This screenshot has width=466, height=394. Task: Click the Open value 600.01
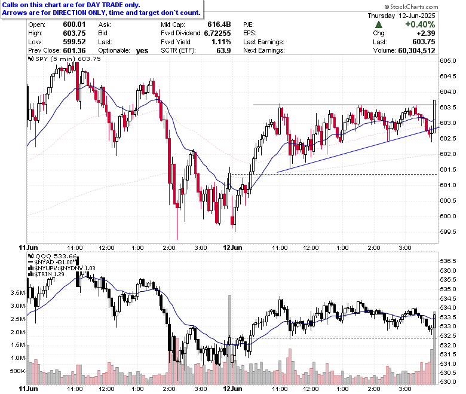tap(74, 25)
